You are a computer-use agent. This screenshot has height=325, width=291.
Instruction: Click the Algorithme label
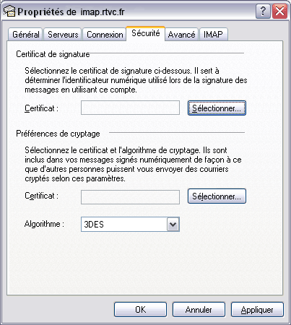(44, 224)
